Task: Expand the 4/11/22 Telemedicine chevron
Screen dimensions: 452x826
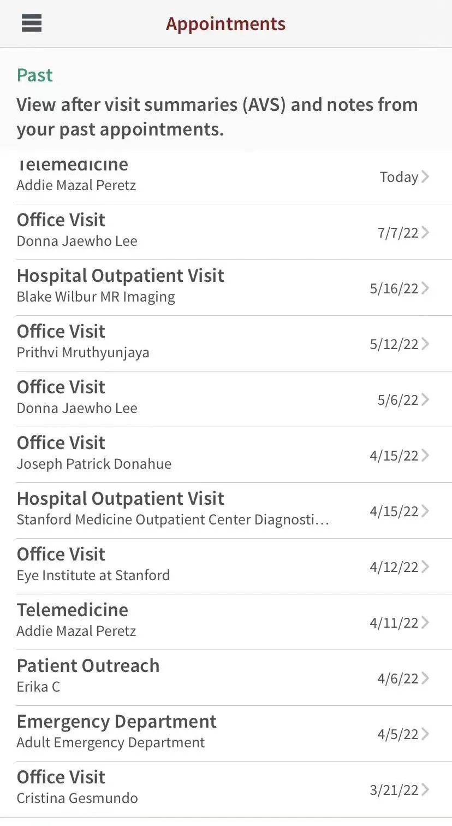Action: pyautogui.click(x=425, y=623)
